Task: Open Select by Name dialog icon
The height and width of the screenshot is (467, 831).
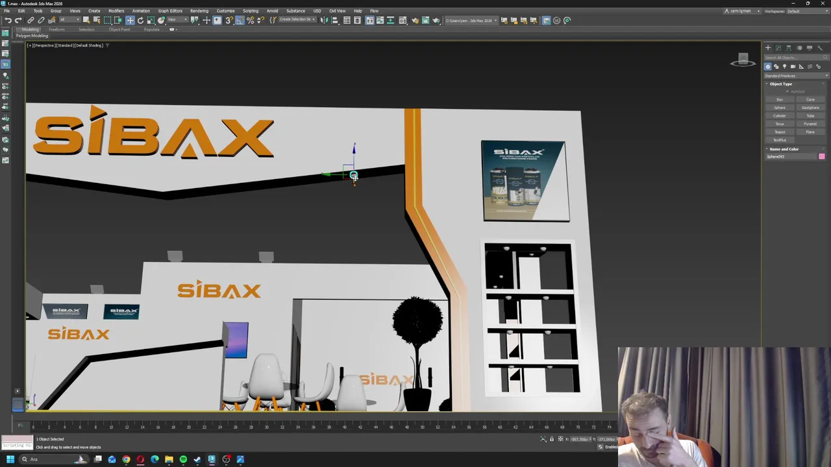Action: click(x=96, y=20)
